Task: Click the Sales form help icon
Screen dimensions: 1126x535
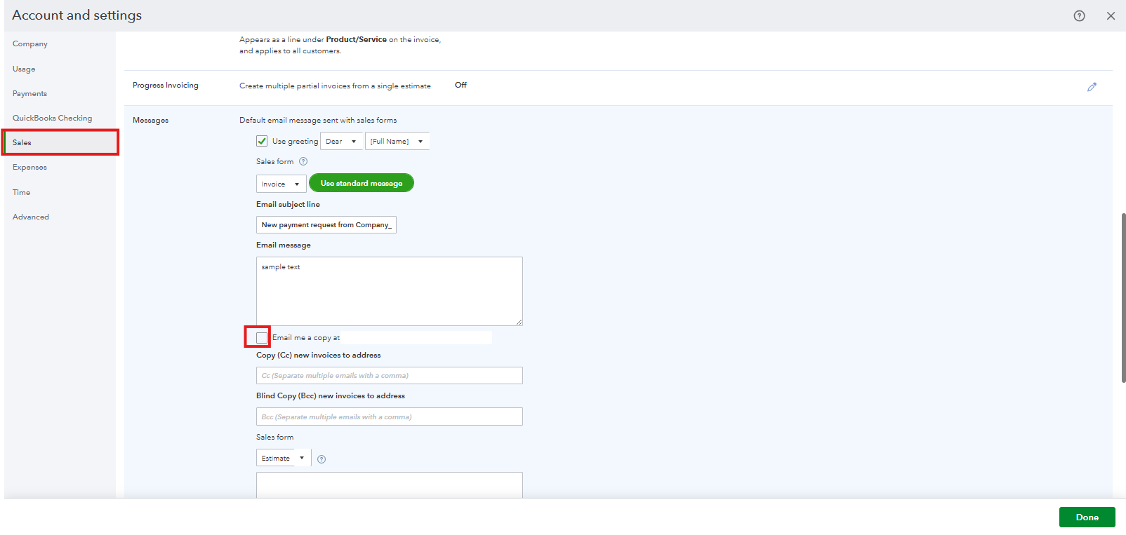Action: (303, 161)
